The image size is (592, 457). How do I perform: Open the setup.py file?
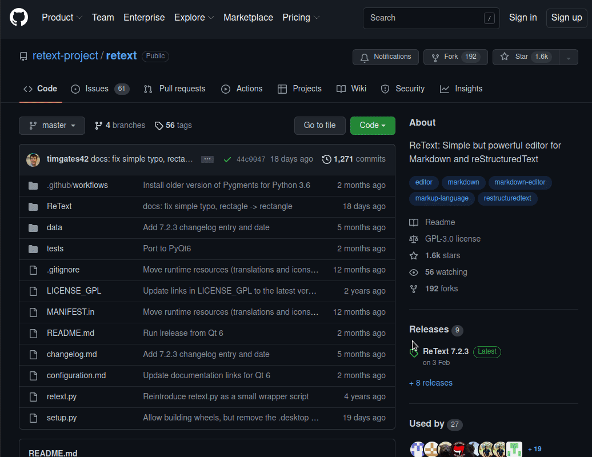click(x=62, y=418)
